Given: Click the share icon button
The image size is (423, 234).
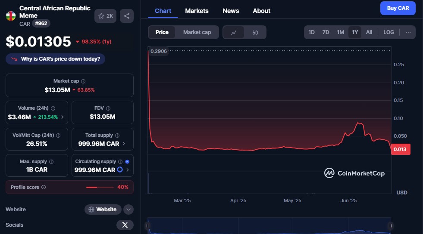Looking at the screenshot, I should coord(127,16).
